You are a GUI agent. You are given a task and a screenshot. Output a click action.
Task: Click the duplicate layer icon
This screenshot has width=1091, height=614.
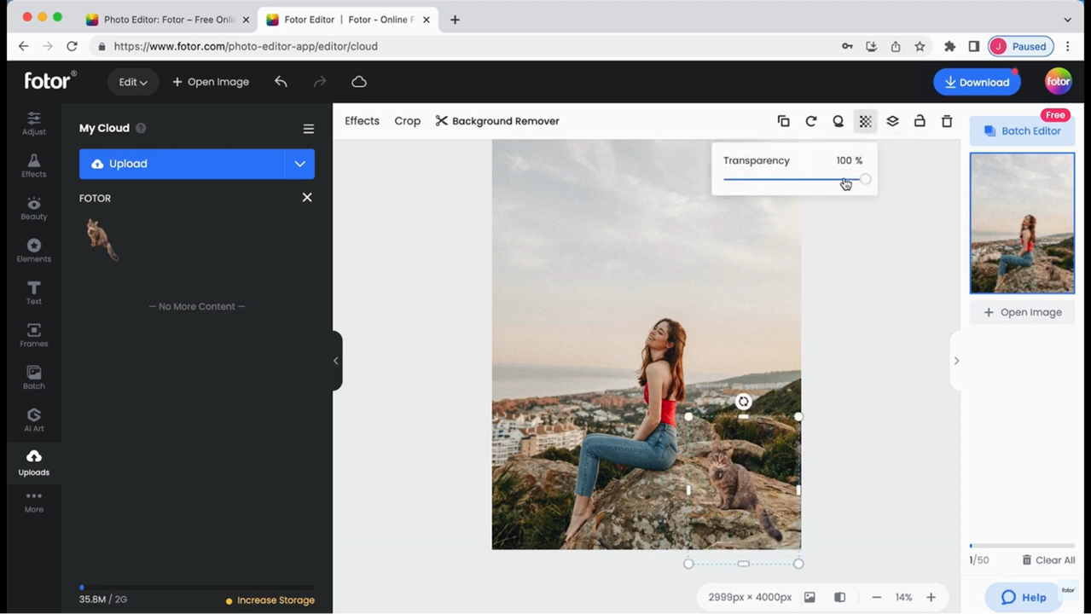(x=783, y=121)
